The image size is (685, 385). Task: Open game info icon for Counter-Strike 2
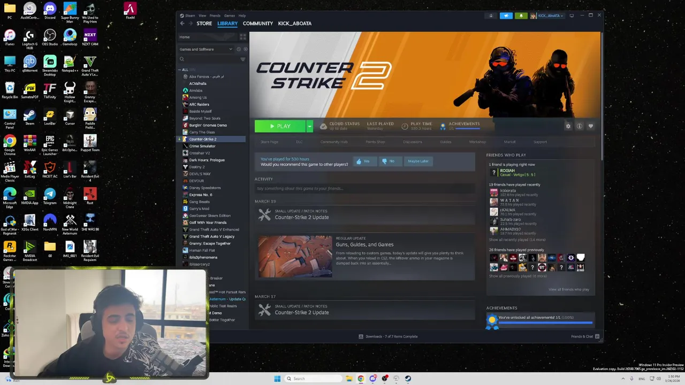click(x=580, y=126)
